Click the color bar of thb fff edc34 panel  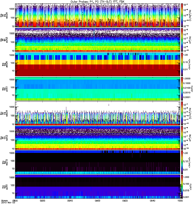pos(182,15)
